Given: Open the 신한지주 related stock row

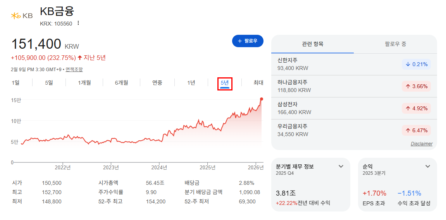Looking at the screenshot, I should coord(354,65).
